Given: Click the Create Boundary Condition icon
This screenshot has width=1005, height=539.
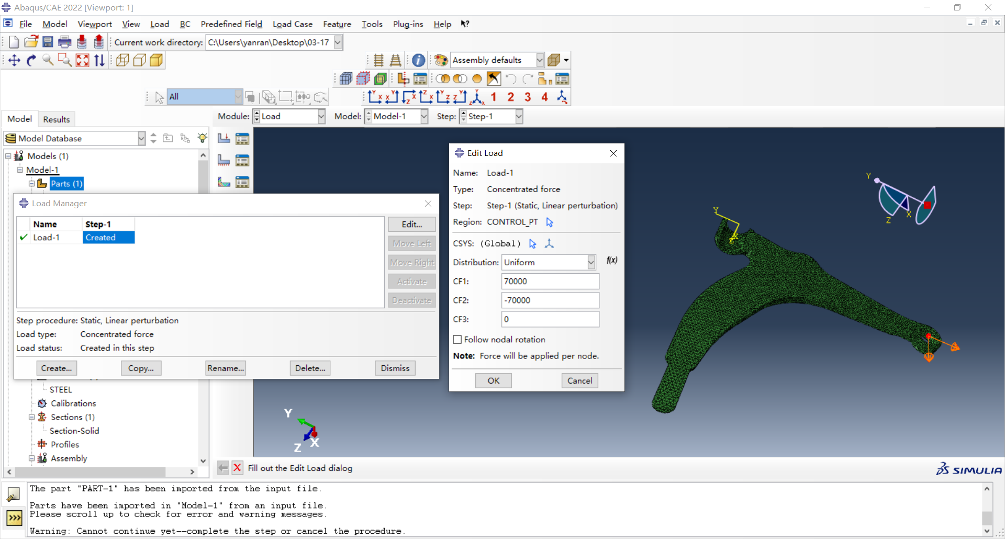Looking at the screenshot, I should pyautogui.click(x=224, y=160).
